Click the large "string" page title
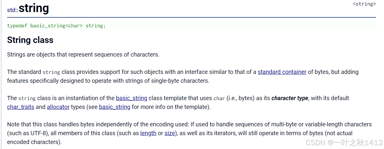The height and width of the screenshot is (149, 384). click(34, 8)
